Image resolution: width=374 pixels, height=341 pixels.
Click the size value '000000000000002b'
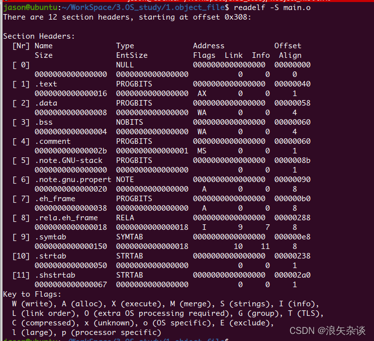71,151
